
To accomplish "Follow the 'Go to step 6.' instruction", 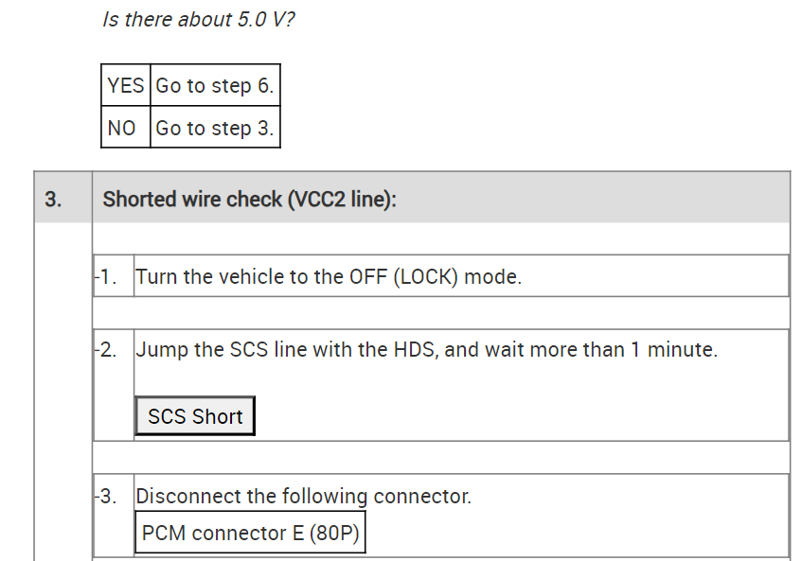I will click(x=215, y=86).
